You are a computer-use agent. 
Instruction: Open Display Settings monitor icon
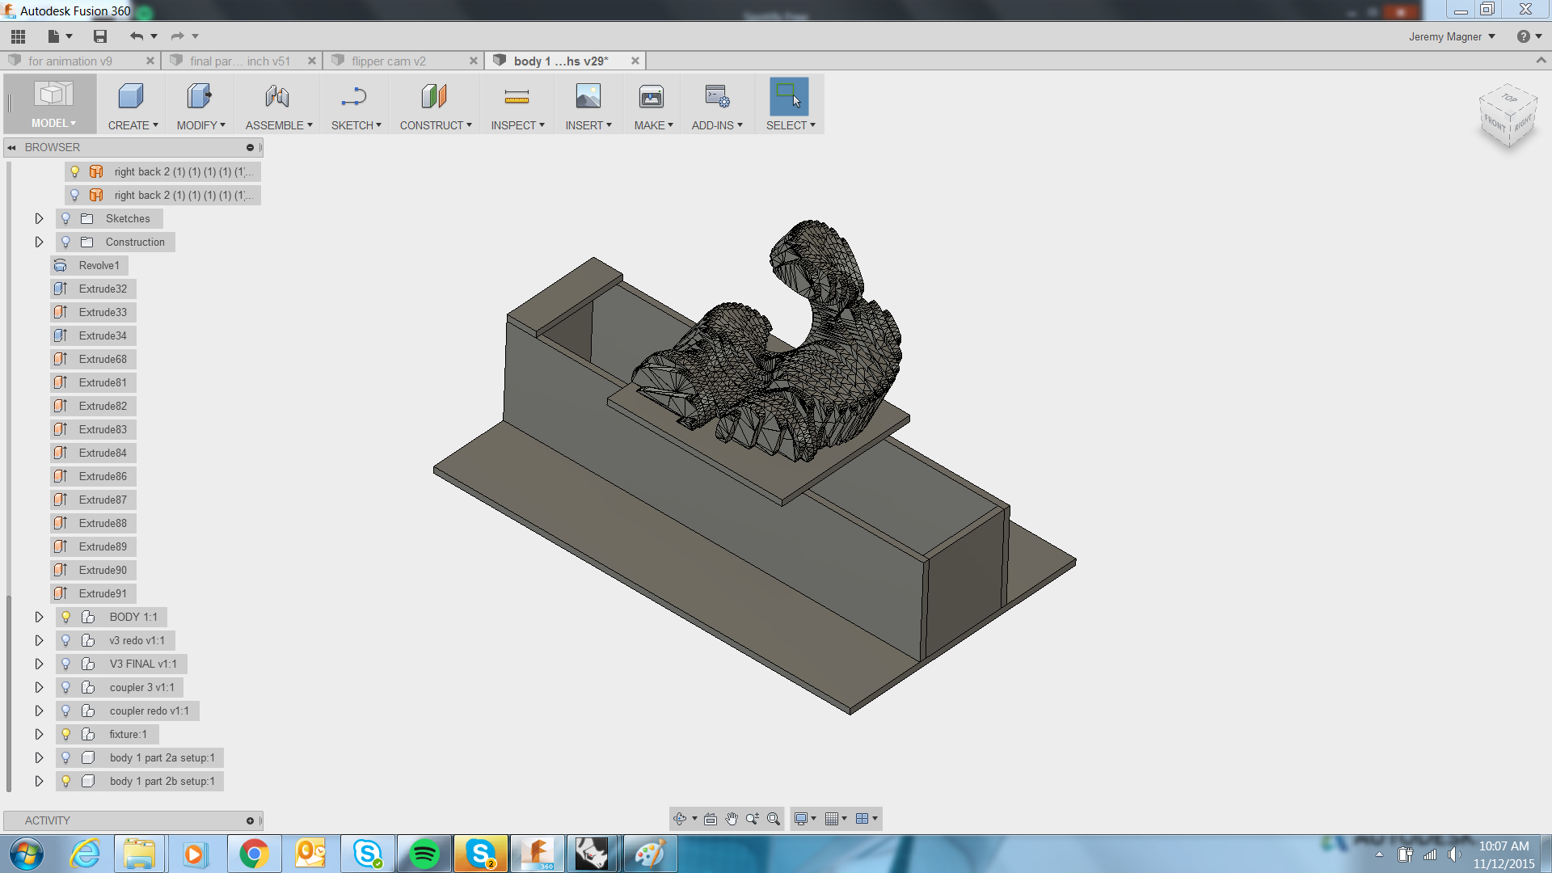click(x=801, y=819)
